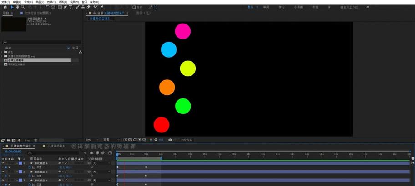Click the frame blending icon in timeline header
415x186 pixels.
[97, 153]
